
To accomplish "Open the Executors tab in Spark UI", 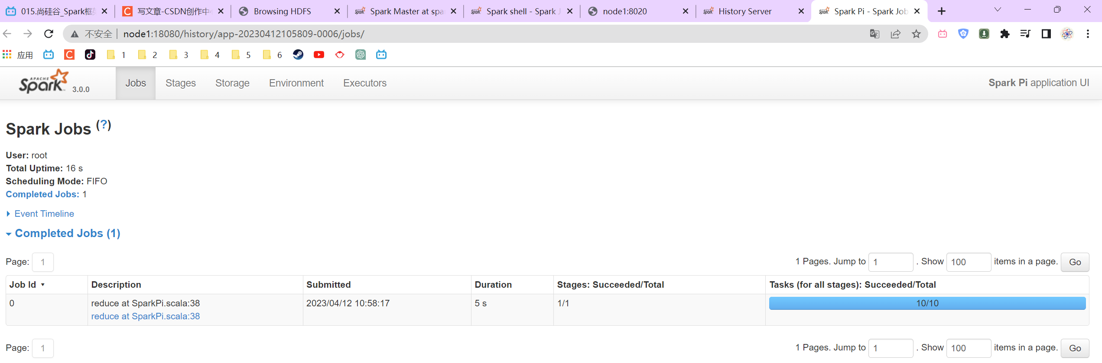I will 365,83.
